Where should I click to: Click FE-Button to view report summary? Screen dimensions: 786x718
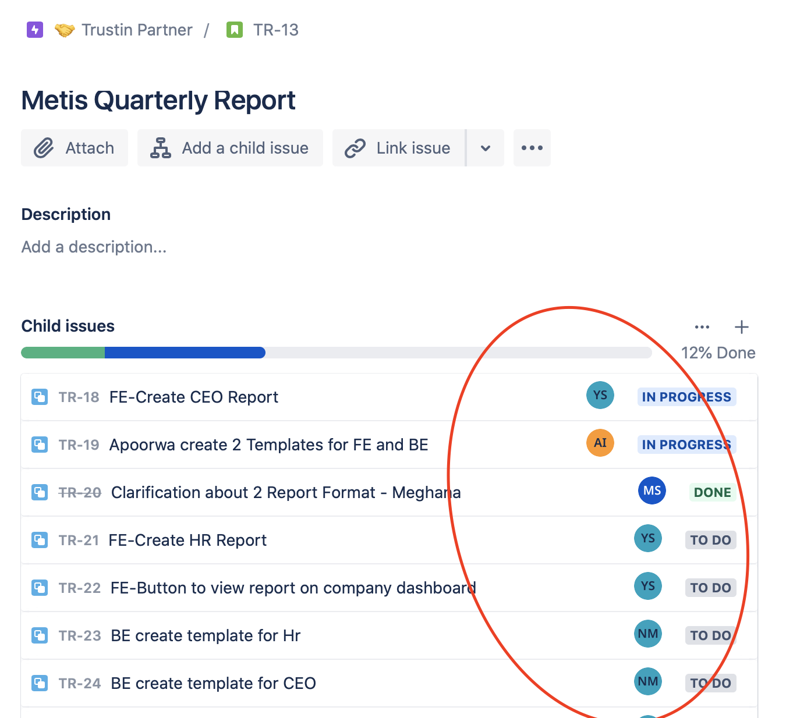click(293, 588)
